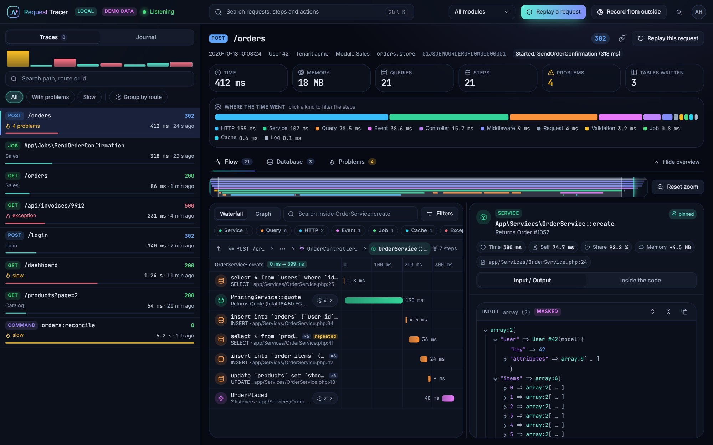
Task: Open the All modules dropdown
Action: click(482, 12)
